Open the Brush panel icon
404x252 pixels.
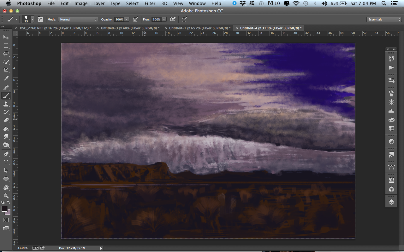coord(391,94)
